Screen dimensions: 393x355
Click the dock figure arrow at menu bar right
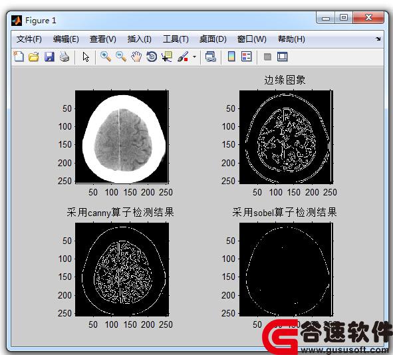click(x=378, y=39)
